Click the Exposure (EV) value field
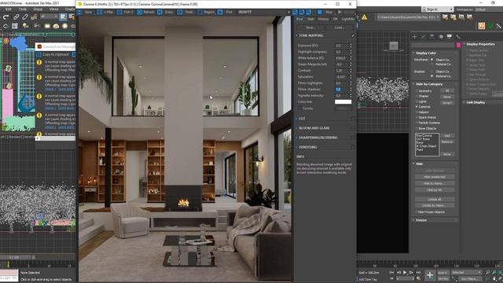 (x=341, y=46)
